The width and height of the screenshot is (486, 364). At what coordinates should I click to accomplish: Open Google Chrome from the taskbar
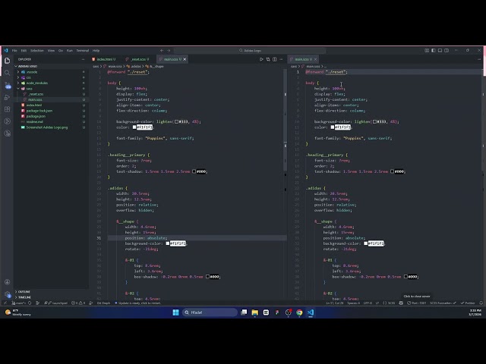pos(299,312)
